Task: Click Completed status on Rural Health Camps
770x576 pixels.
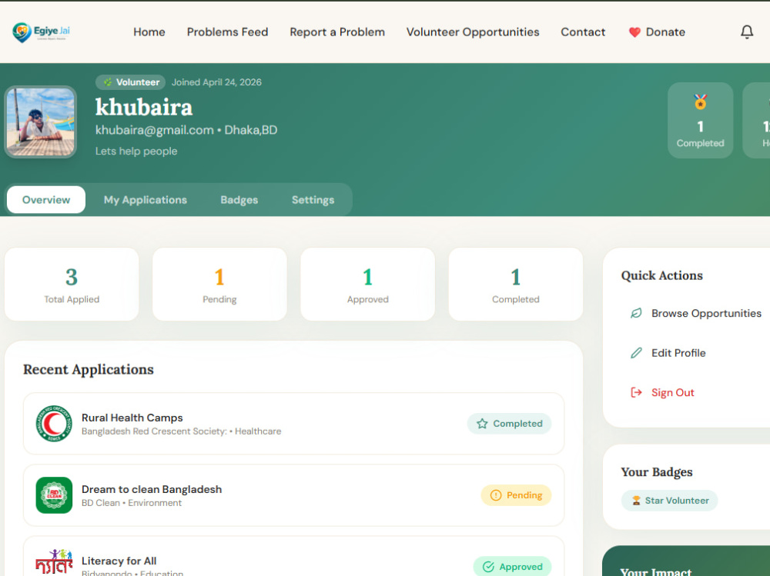Action: (x=509, y=424)
